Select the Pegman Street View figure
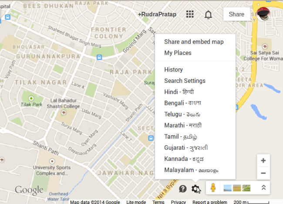 (213, 187)
